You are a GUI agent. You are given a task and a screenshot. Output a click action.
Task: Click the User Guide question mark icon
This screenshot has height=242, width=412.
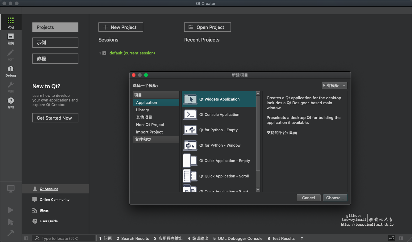coord(35,221)
